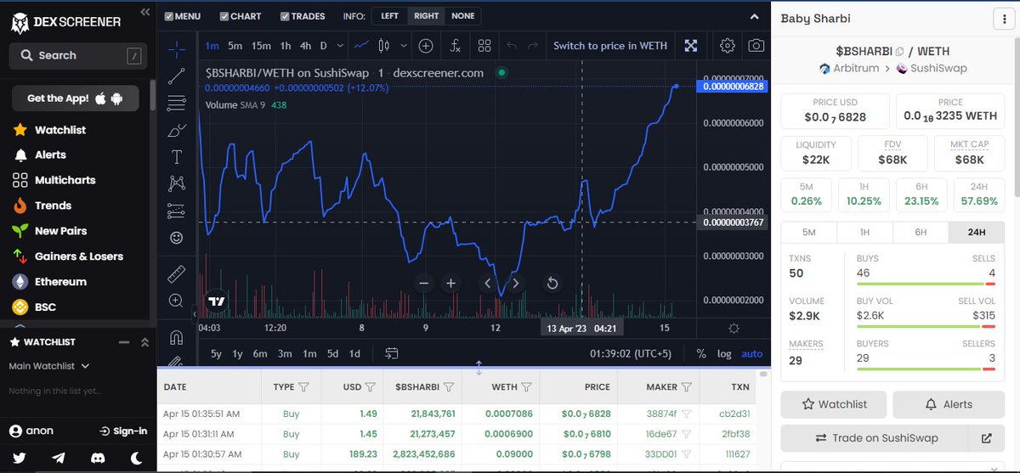Activate the zoom in tool

pyautogui.click(x=177, y=301)
